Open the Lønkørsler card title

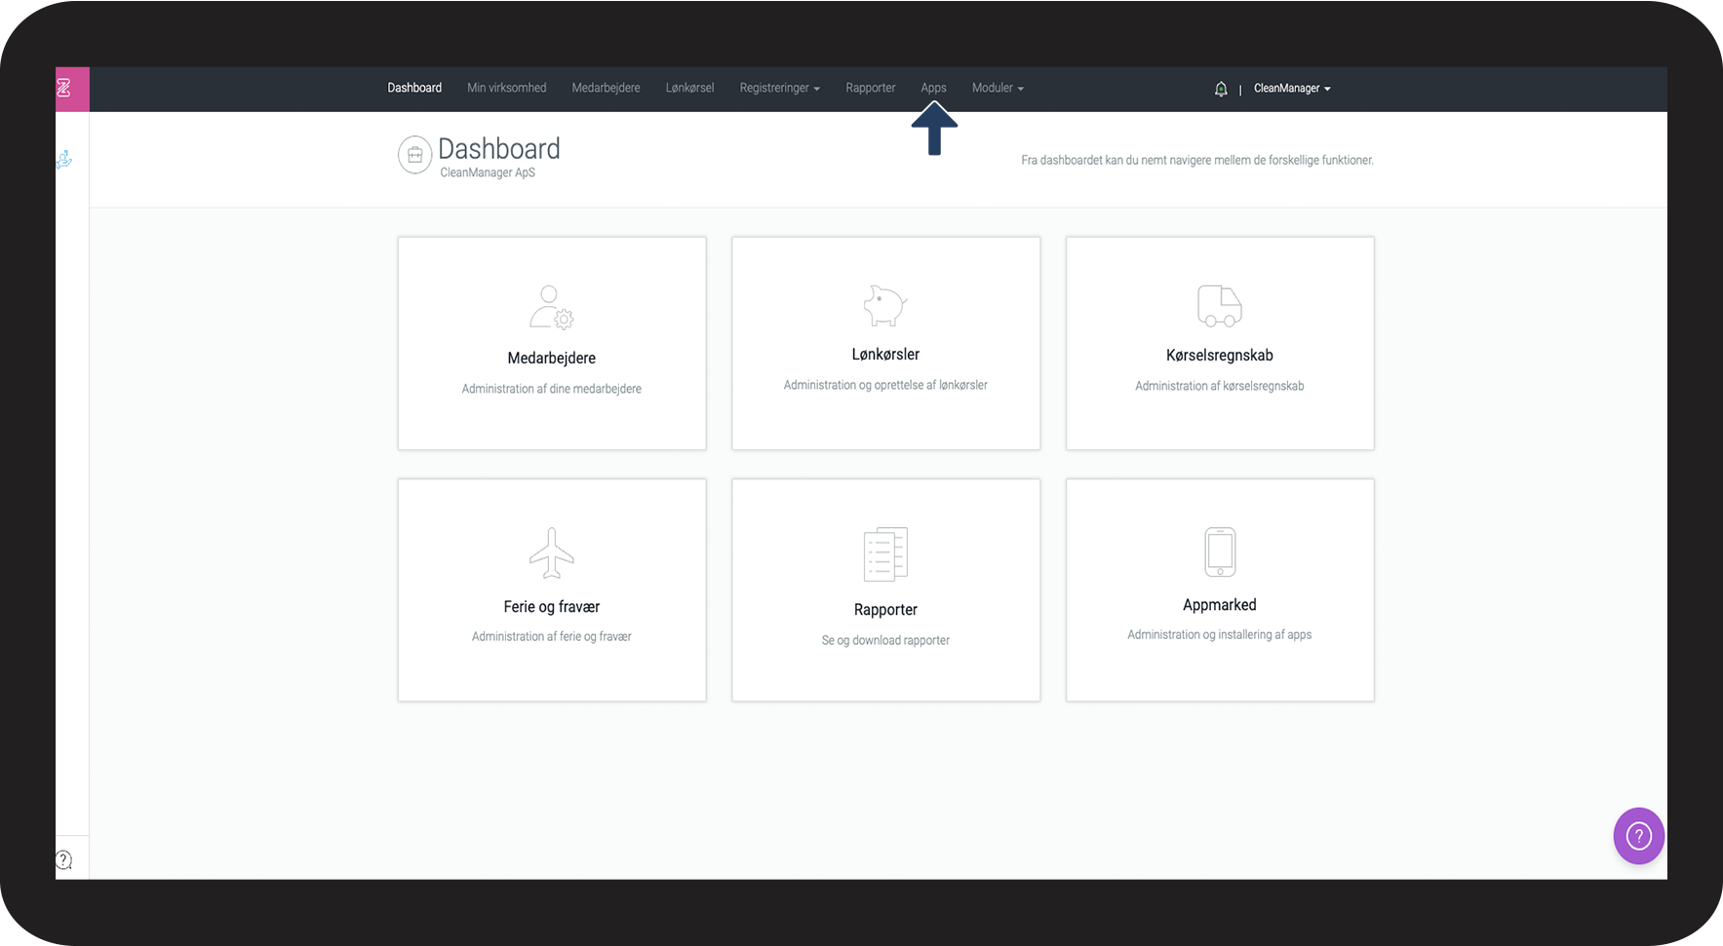[x=885, y=355]
